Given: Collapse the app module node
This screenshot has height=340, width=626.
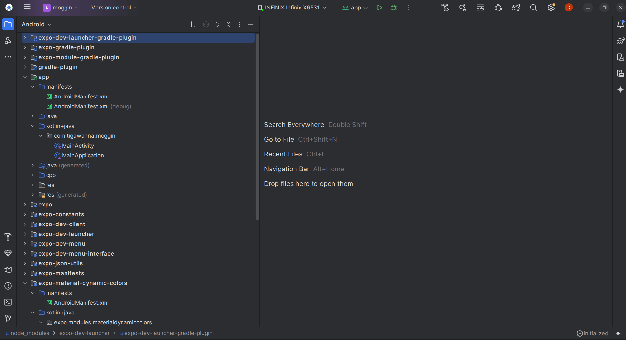Looking at the screenshot, I should 25,77.
